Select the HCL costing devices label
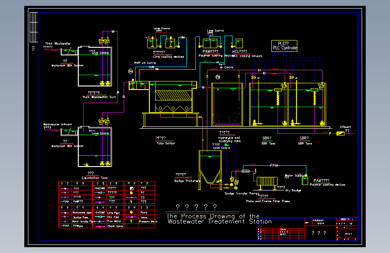The image size is (390, 253). [x=247, y=56]
